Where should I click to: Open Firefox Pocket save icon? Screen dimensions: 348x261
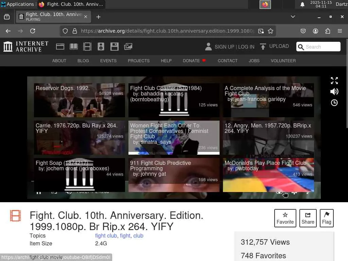click(x=303, y=31)
